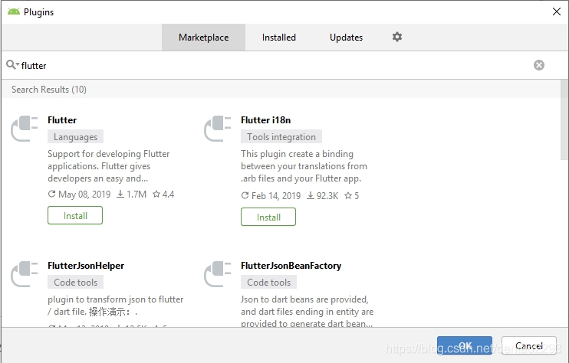This screenshot has height=363, width=569.
Task: Open the Flutter i18n plugin title
Action: (265, 120)
